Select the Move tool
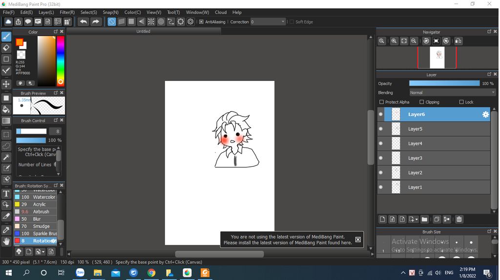The width and height of the screenshot is (500, 280). [x=6, y=84]
